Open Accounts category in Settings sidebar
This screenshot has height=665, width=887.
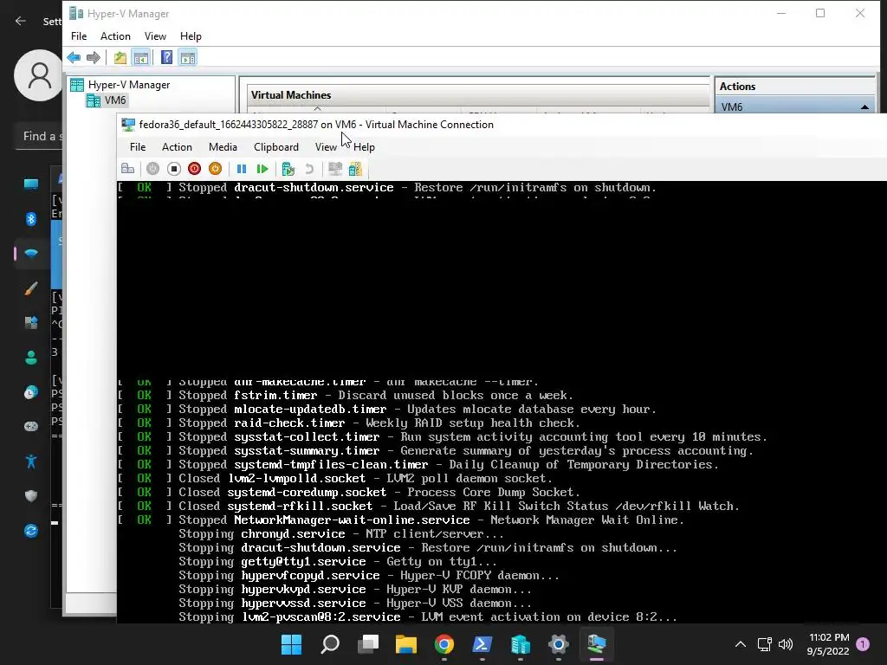(x=31, y=358)
